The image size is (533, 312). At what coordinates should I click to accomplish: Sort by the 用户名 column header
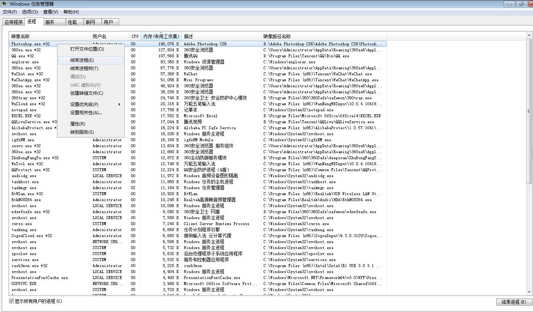(110, 36)
